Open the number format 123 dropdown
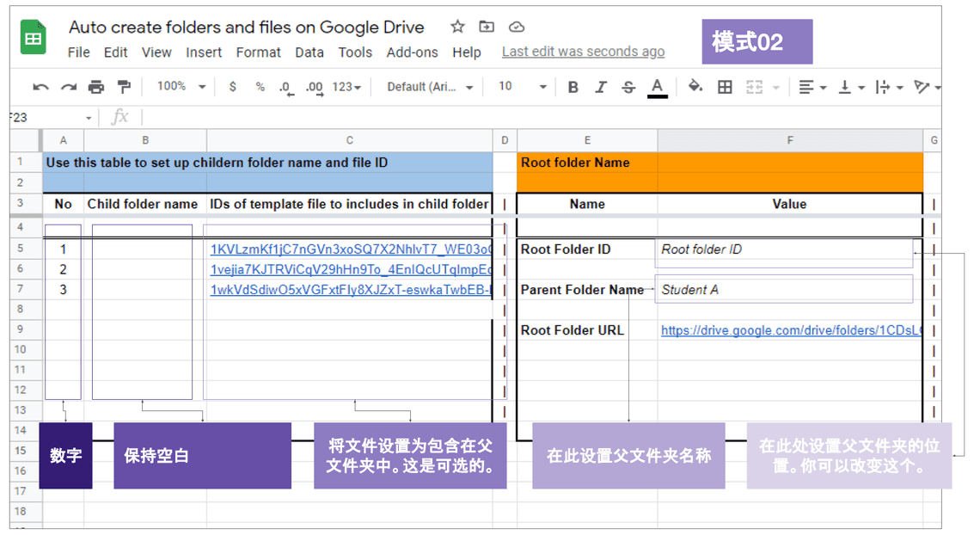 pyautogui.click(x=346, y=87)
